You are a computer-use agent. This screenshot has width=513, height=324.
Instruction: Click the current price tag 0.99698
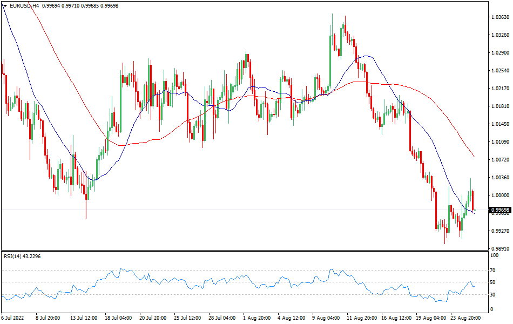coord(500,210)
